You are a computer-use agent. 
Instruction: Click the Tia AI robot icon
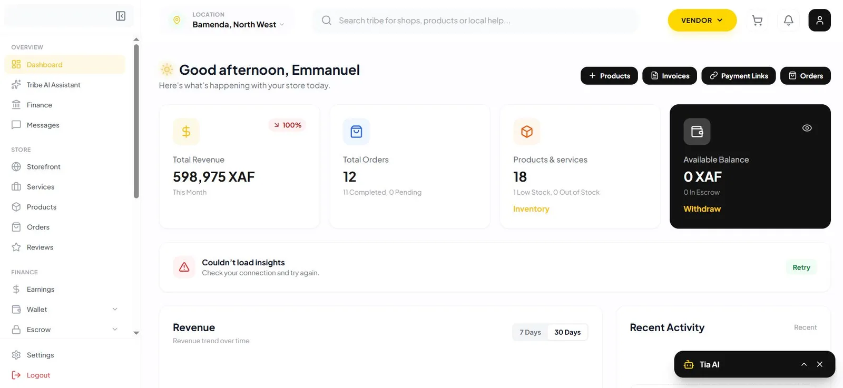(x=689, y=364)
